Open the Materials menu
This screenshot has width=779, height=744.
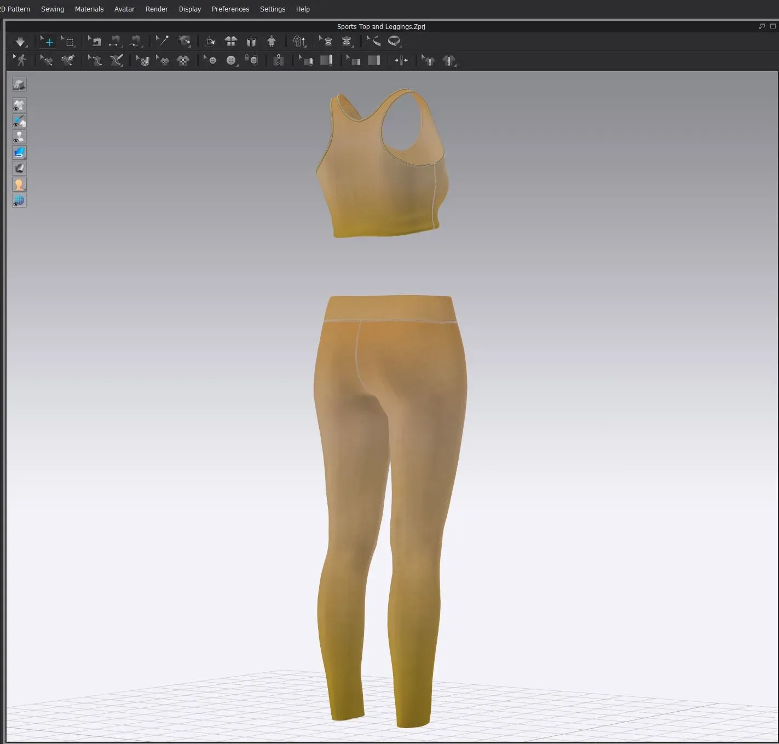coord(89,9)
